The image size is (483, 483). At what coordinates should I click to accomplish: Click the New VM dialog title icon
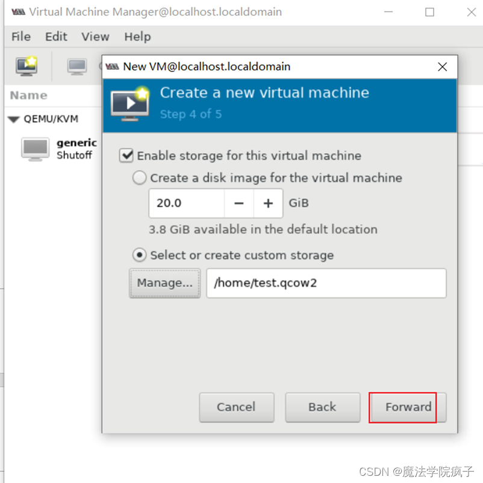coord(112,66)
